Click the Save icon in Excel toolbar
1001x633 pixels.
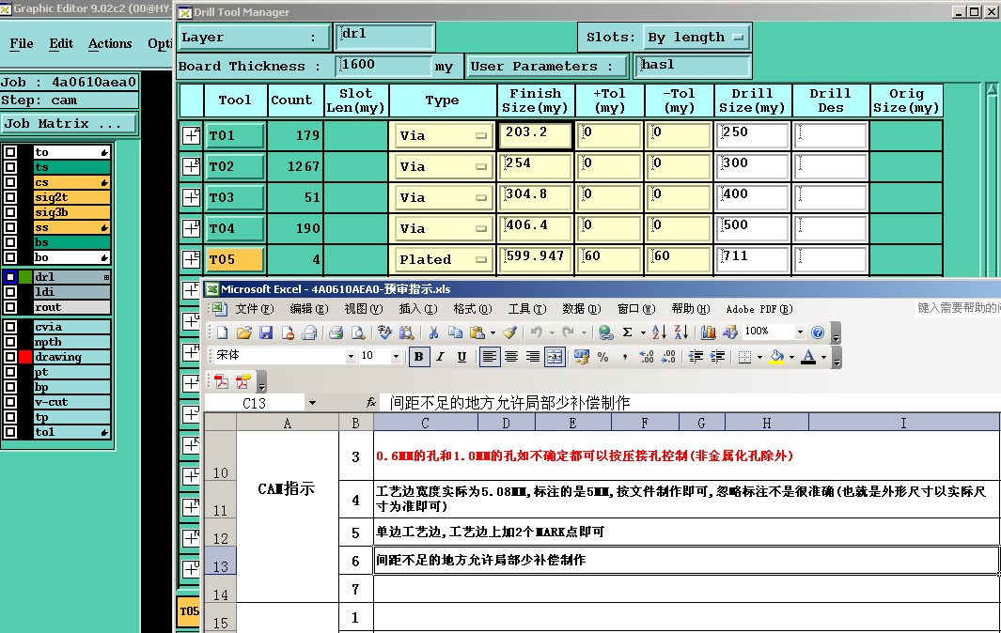[x=266, y=332]
